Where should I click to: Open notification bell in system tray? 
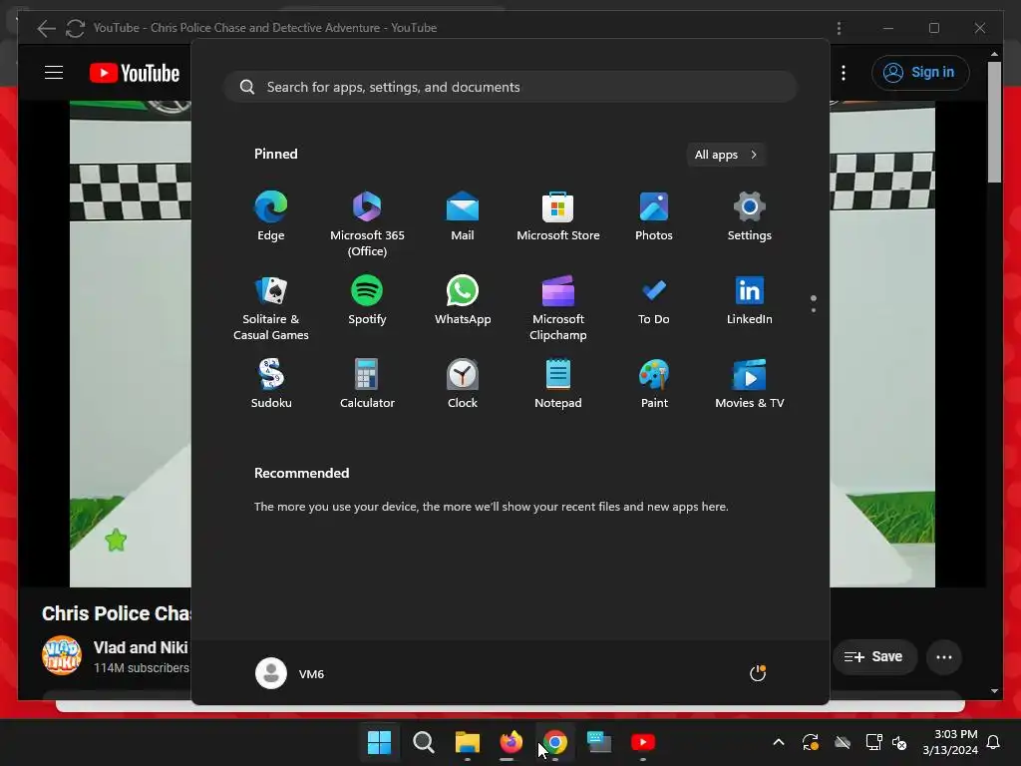click(994, 742)
